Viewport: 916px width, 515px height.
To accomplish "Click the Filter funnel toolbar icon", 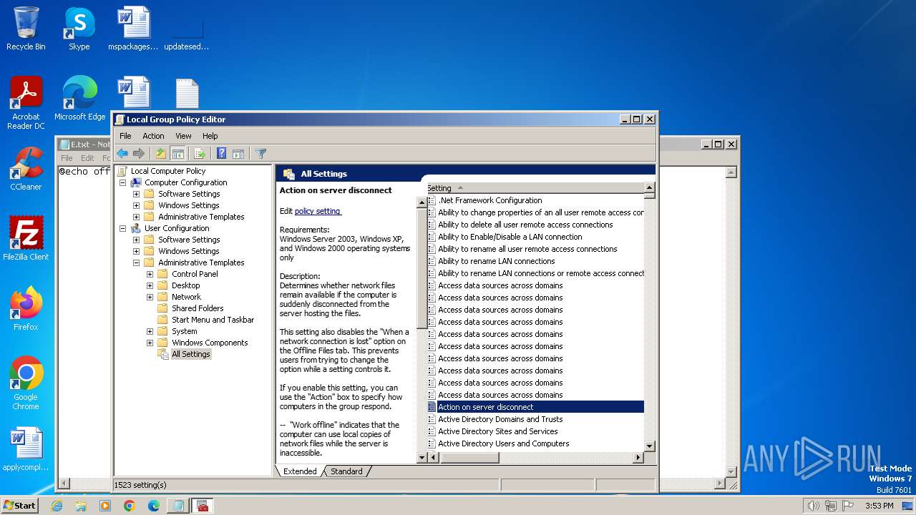I will coord(261,153).
